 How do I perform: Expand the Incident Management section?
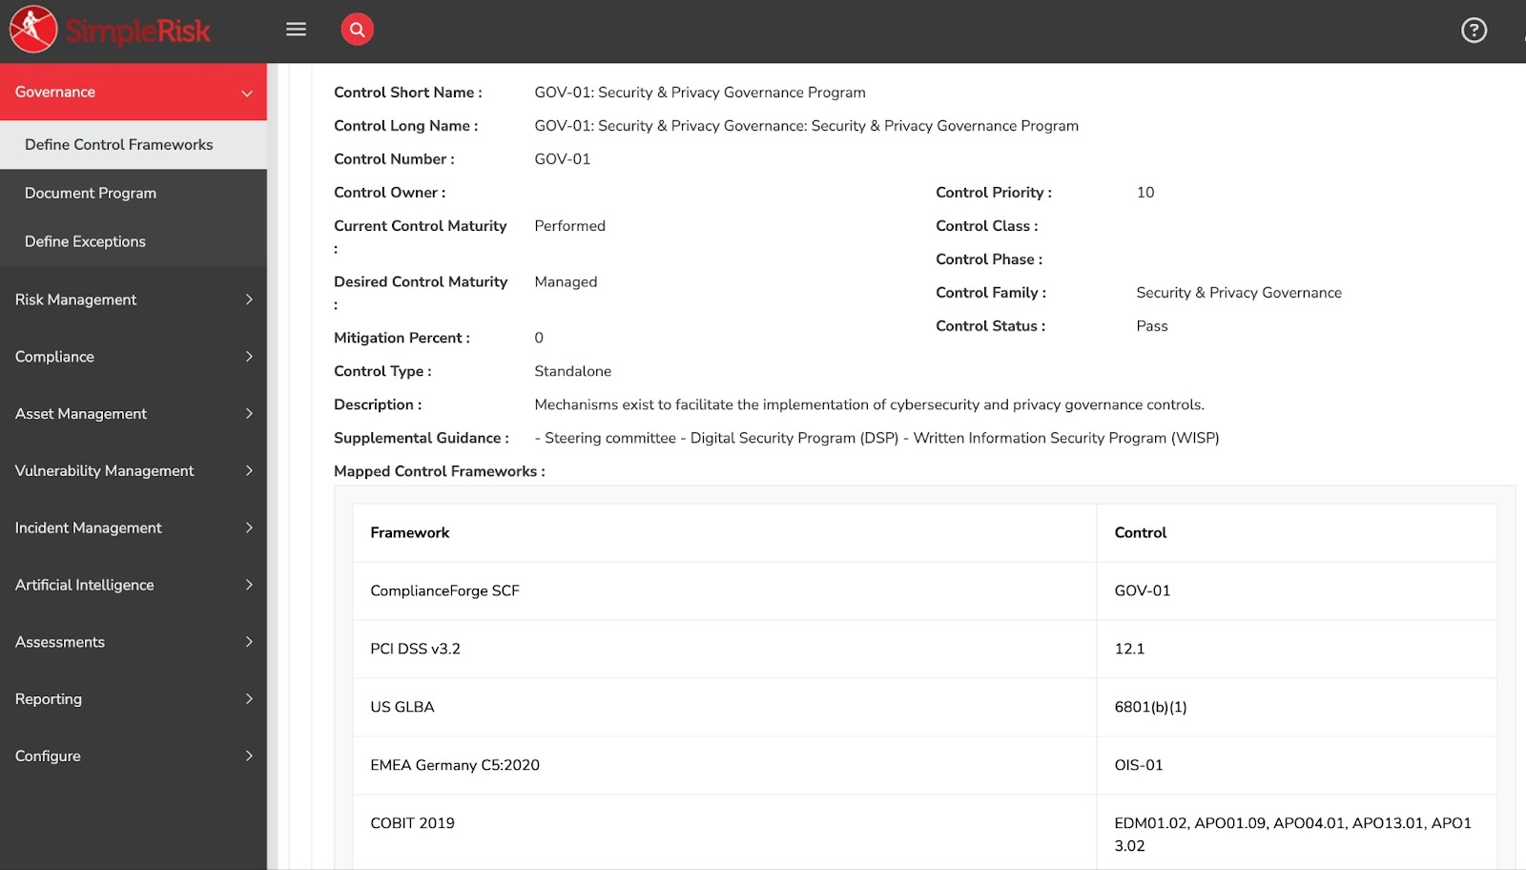point(134,528)
